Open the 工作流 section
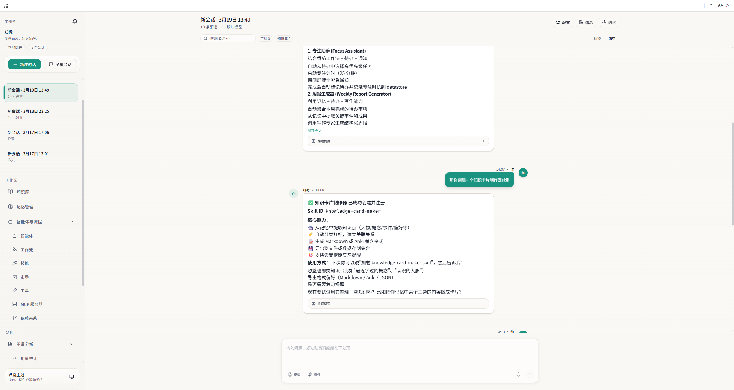Screen dimensions: 734x390 pyautogui.click(x=26, y=250)
